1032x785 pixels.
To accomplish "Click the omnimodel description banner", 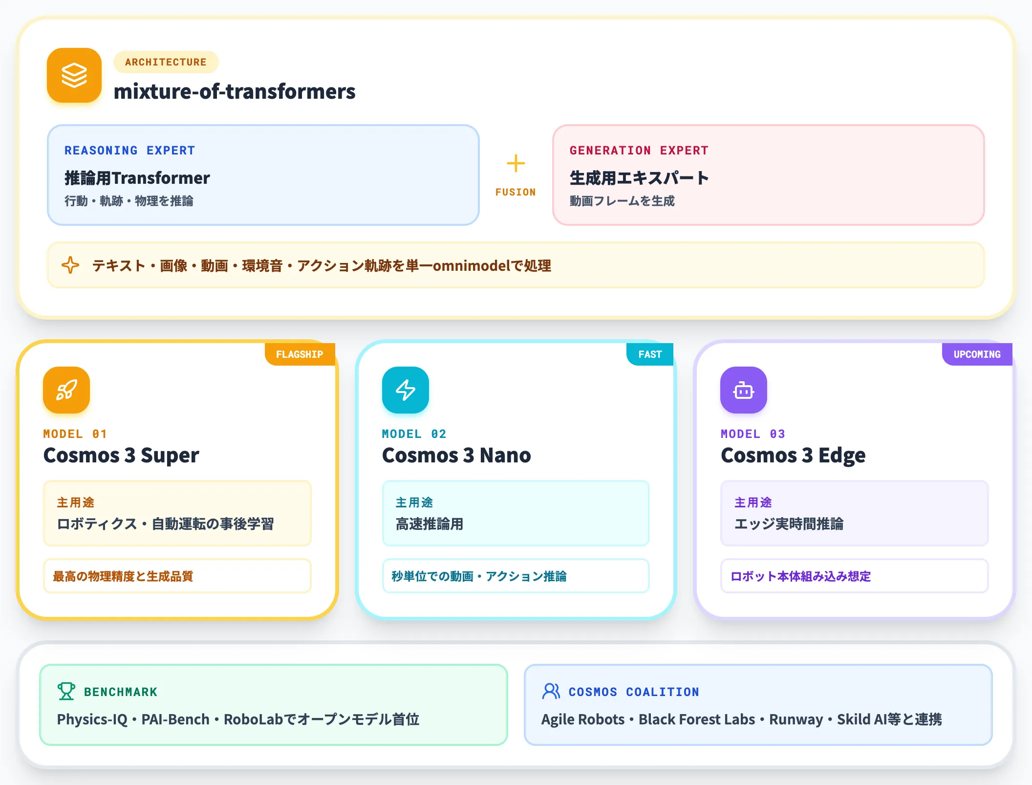I will point(516,265).
